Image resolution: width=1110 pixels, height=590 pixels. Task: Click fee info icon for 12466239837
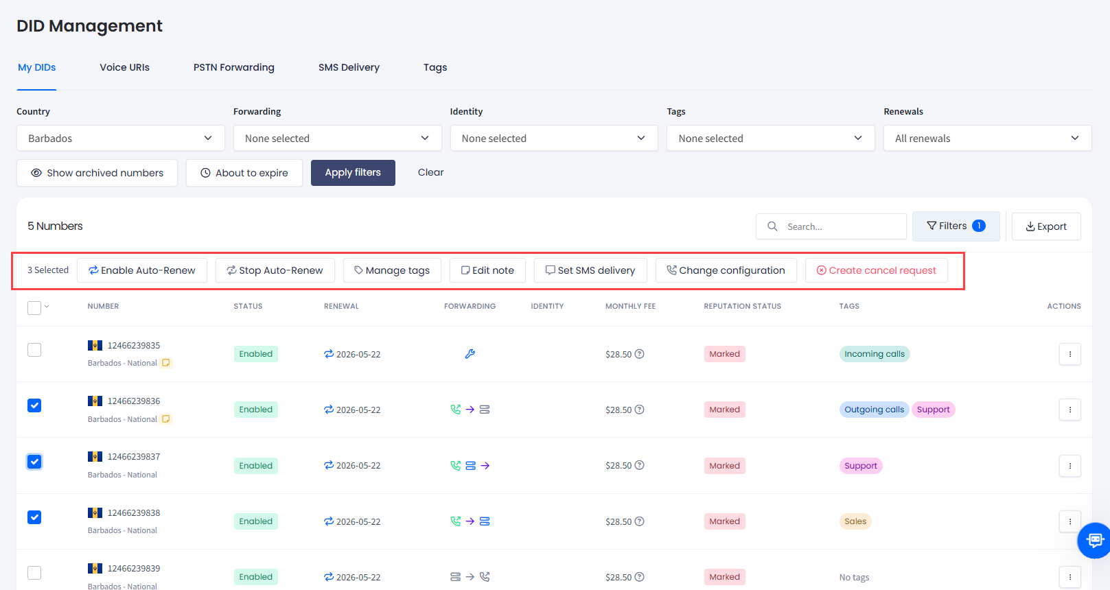(639, 465)
